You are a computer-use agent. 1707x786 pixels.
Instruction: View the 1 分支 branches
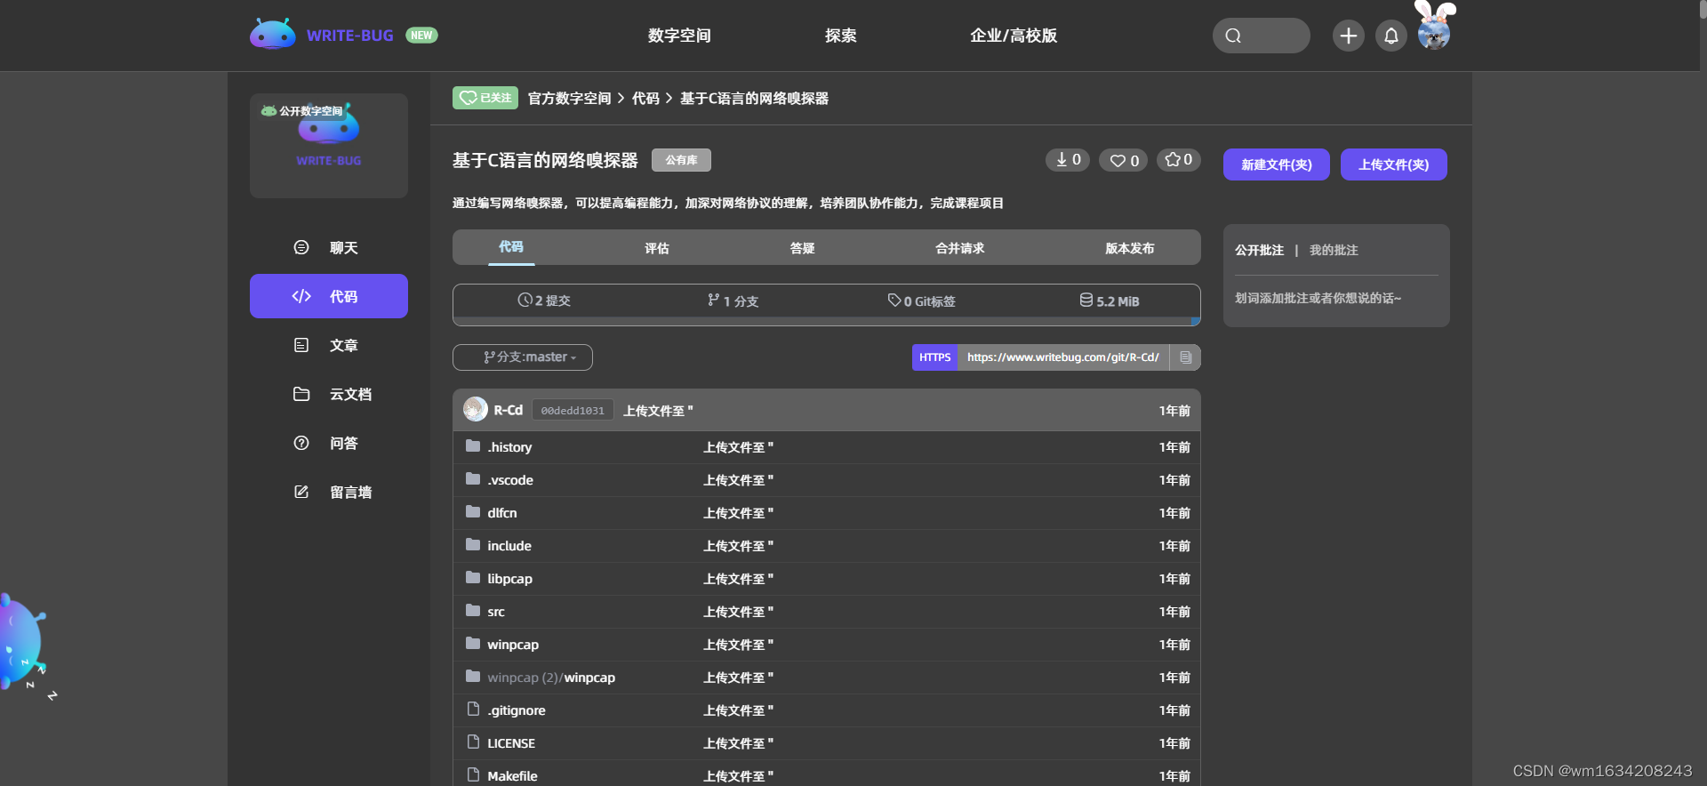(x=733, y=301)
